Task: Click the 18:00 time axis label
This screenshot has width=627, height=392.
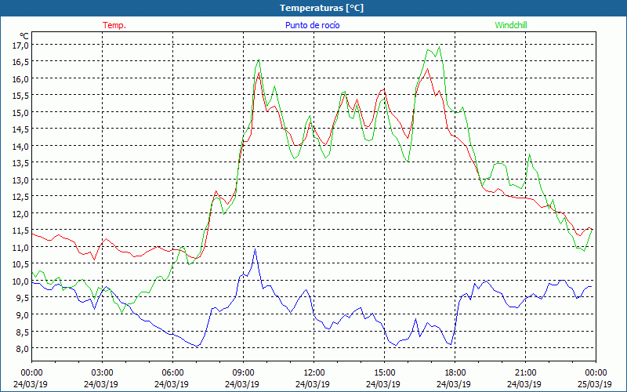Action: [455, 373]
